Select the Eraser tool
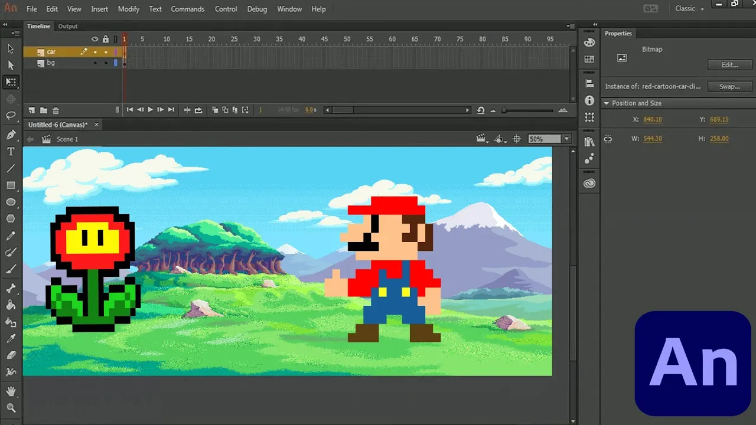Viewport: 756px width, 425px height. [11, 355]
